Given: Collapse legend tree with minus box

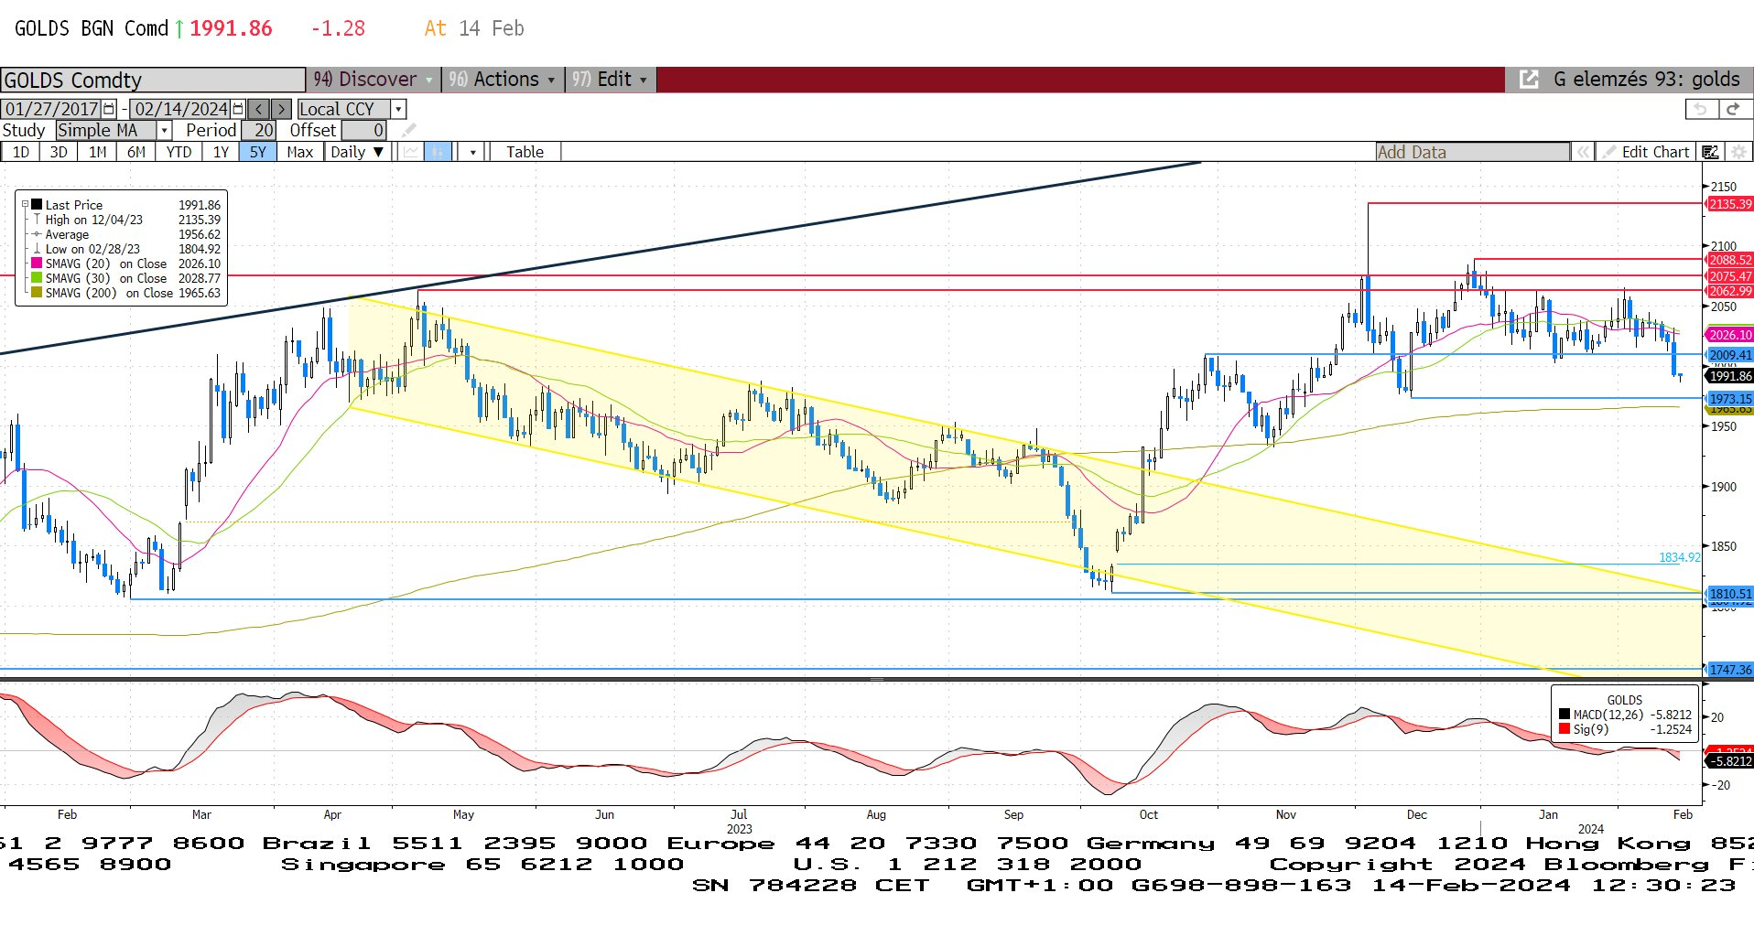Looking at the screenshot, I should tap(26, 205).
